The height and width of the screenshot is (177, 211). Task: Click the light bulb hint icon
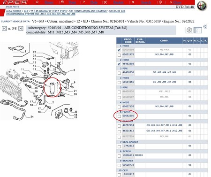tap(205, 27)
